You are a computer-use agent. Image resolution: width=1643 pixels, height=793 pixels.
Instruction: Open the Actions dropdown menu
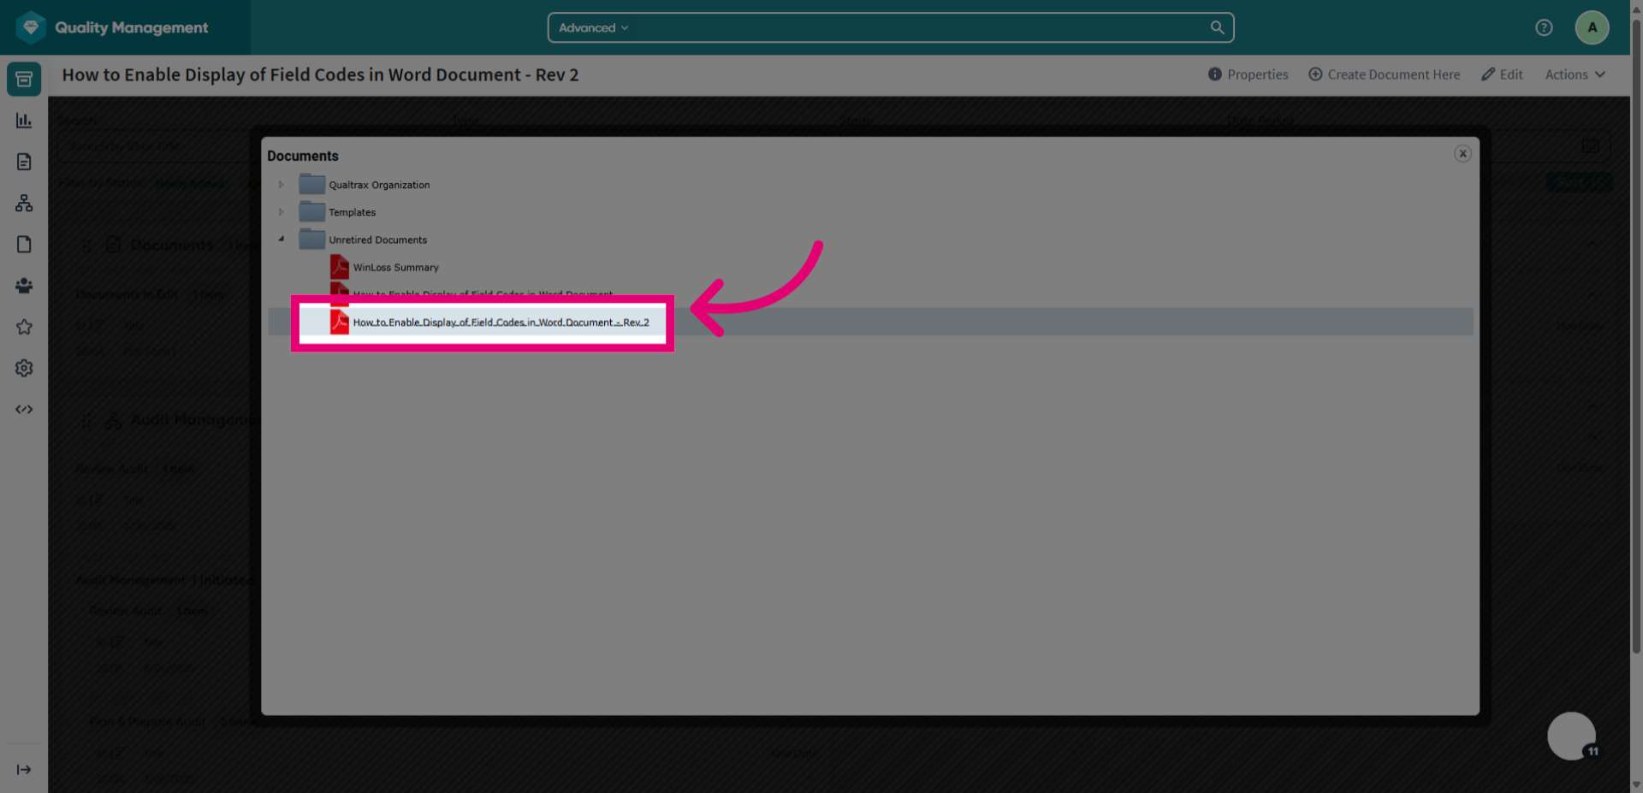[1575, 74]
